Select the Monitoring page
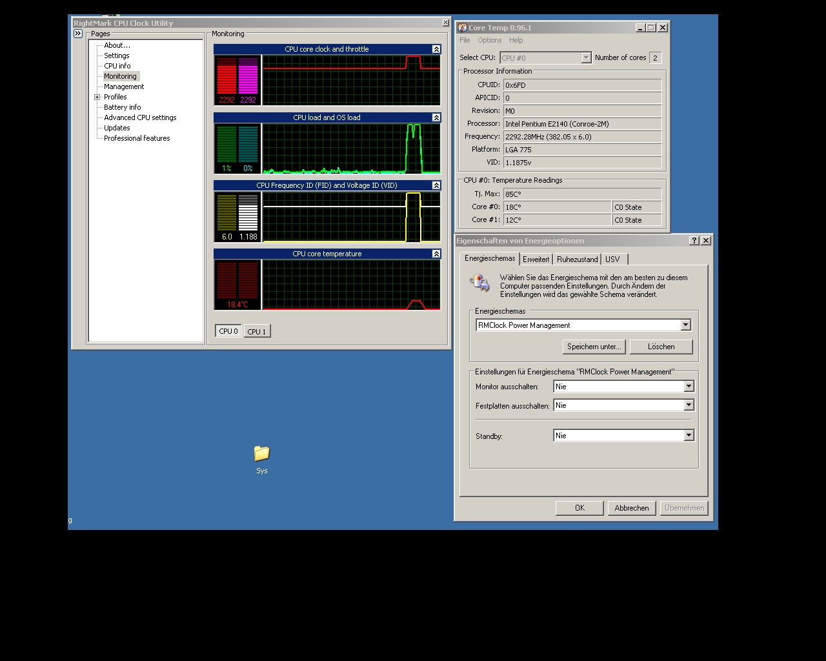 (121, 76)
